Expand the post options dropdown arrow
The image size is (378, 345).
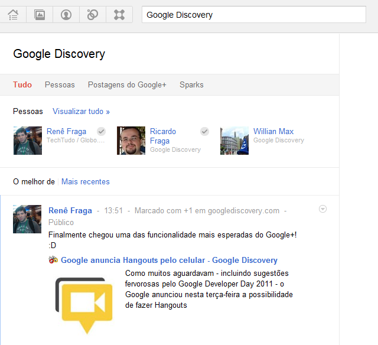pos(322,209)
